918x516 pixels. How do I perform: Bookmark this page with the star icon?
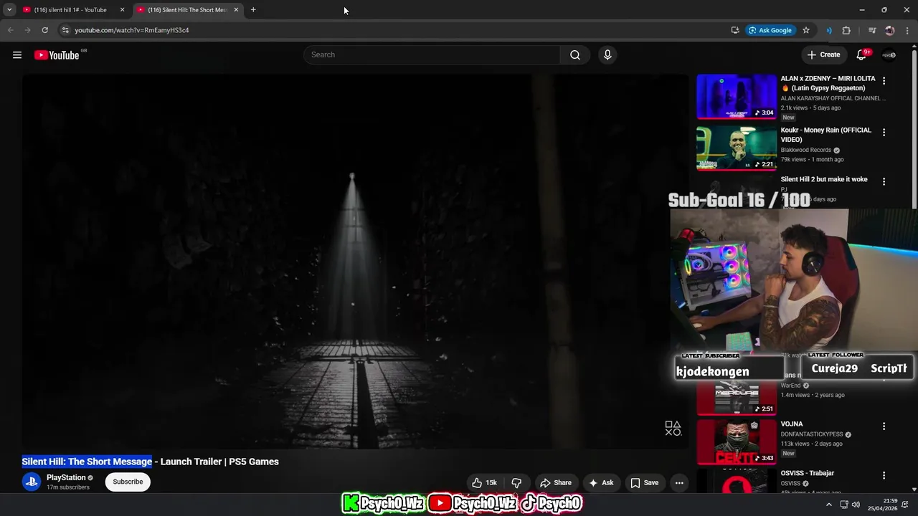pyautogui.click(x=806, y=30)
